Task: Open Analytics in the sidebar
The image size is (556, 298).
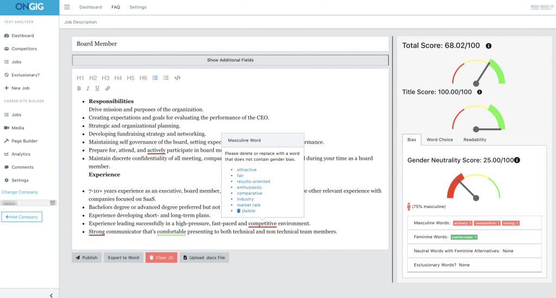Action: click(17, 154)
